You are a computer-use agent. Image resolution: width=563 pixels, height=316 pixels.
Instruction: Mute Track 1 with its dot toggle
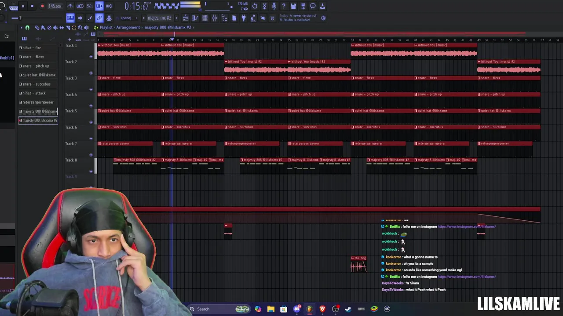point(91,56)
